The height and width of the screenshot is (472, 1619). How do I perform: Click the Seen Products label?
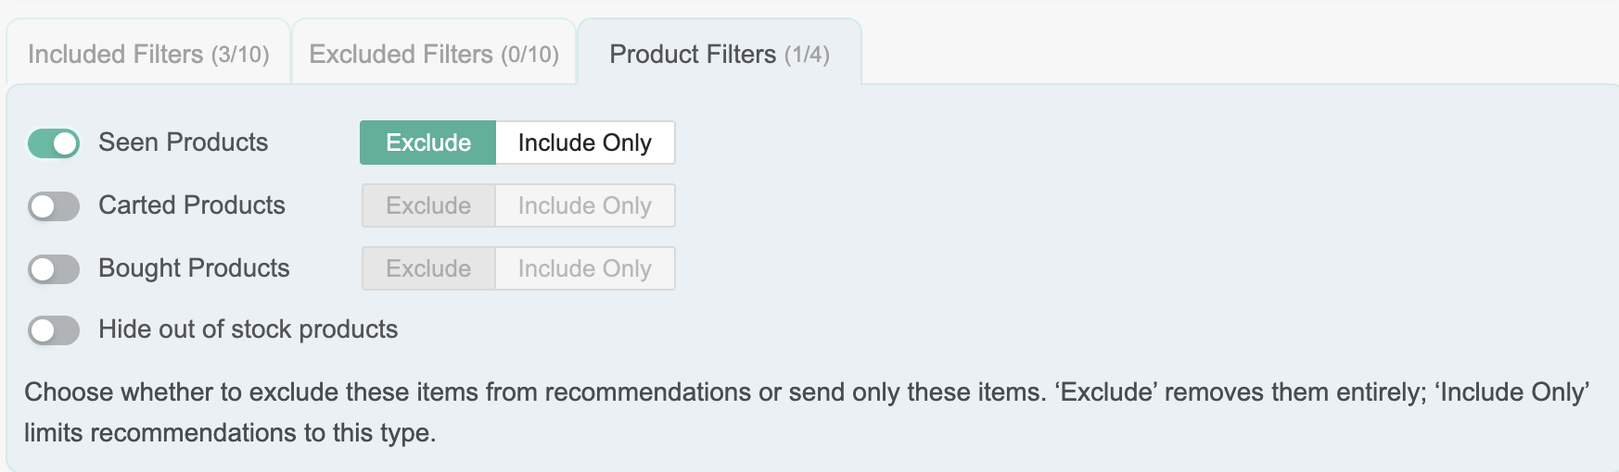(184, 143)
